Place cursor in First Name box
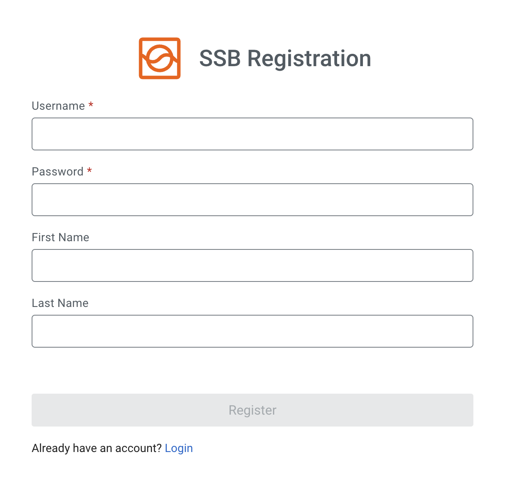The image size is (505, 489). (x=252, y=265)
